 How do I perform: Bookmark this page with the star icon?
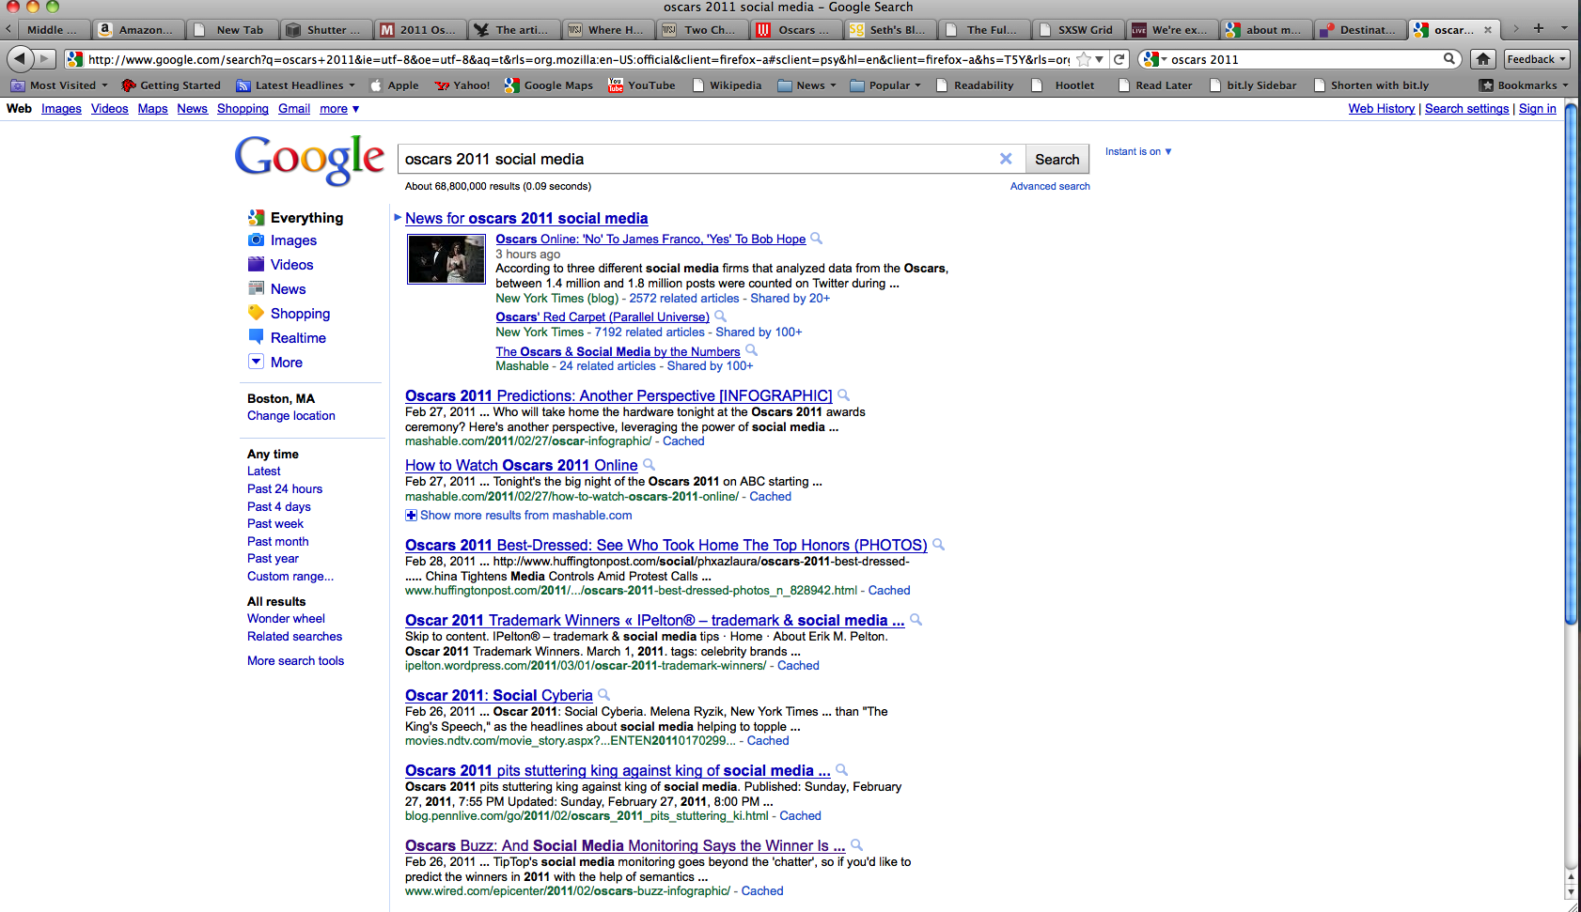tap(1084, 59)
